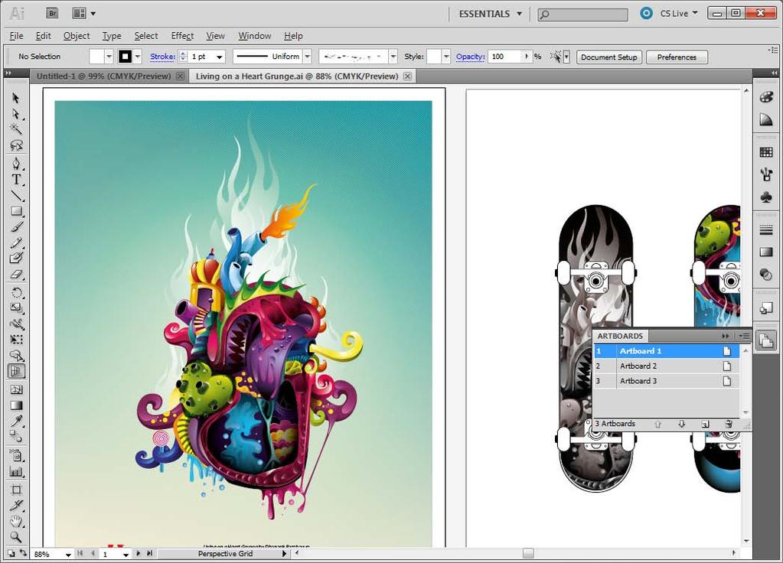Open the Stroke panel icon
The width and height of the screenshot is (783, 563).
pyautogui.click(x=766, y=229)
